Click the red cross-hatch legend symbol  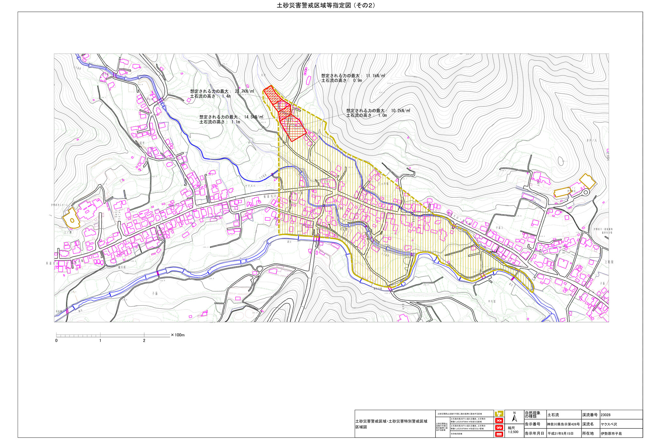coord(499,421)
